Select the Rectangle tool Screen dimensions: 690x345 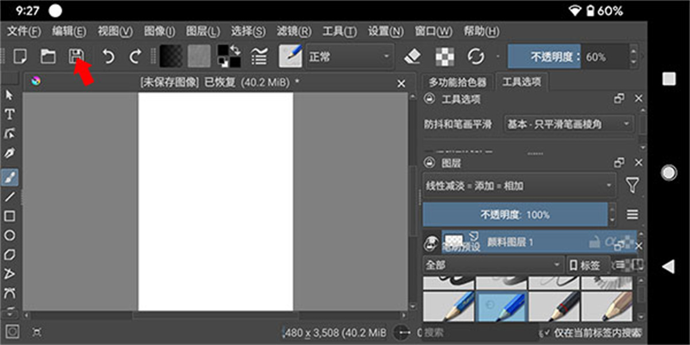pyautogui.click(x=9, y=216)
